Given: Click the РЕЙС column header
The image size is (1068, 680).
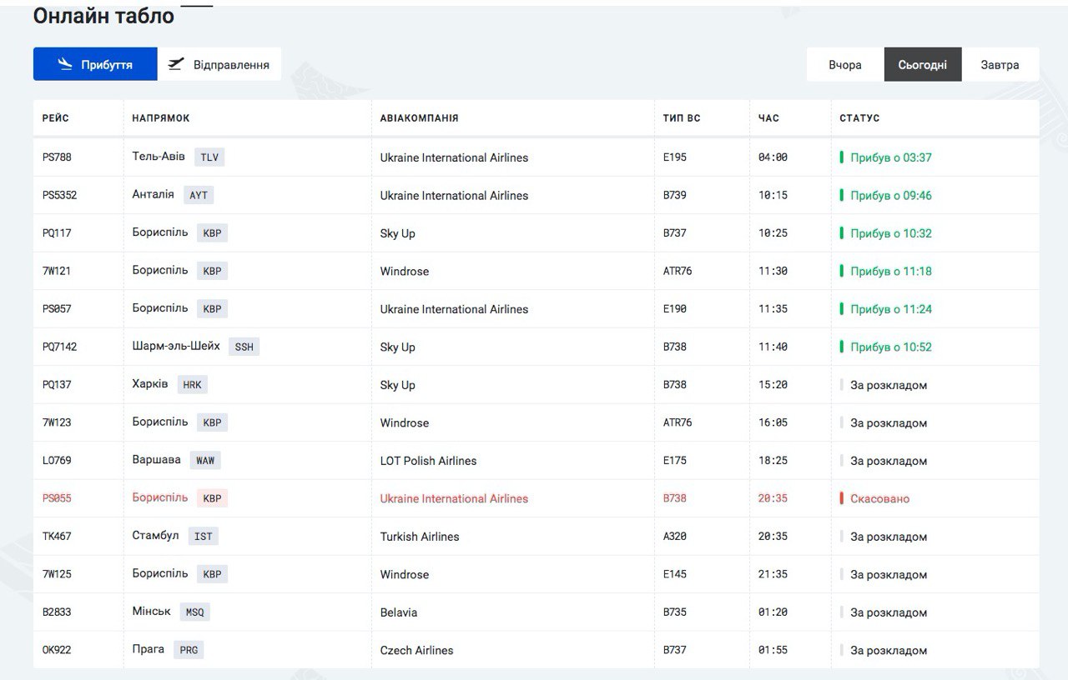Looking at the screenshot, I should (56, 118).
